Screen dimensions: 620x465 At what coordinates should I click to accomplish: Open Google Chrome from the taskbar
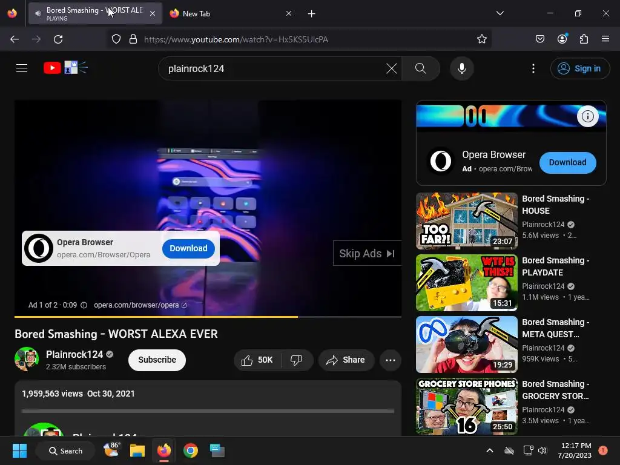click(191, 450)
